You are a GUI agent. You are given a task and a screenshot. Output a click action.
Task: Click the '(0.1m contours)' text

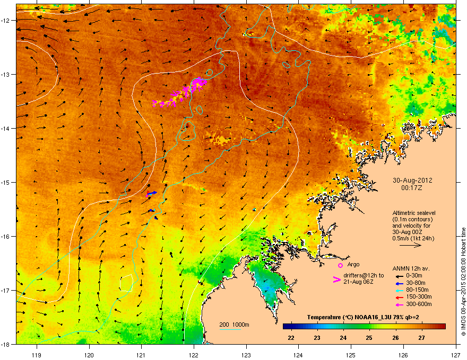pyautogui.click(x=412, y=220)
